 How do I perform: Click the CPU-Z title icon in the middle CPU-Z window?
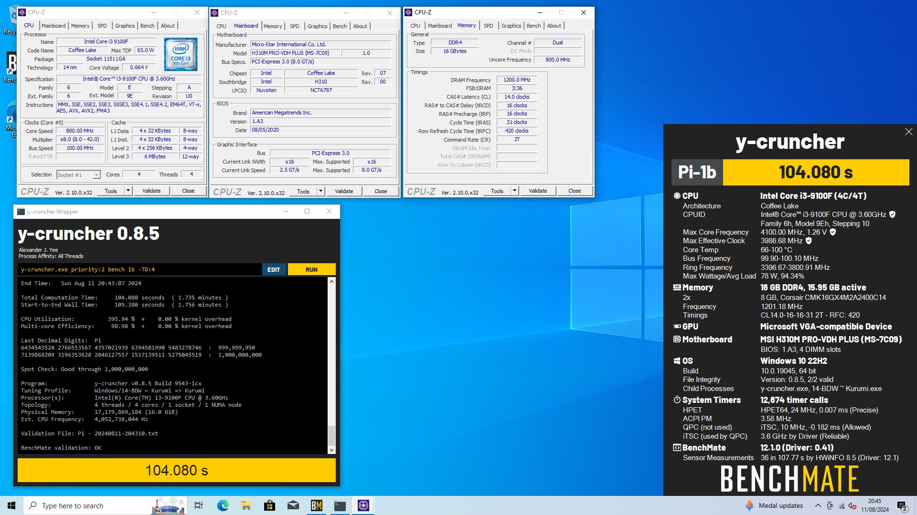(x=214, y=13)
